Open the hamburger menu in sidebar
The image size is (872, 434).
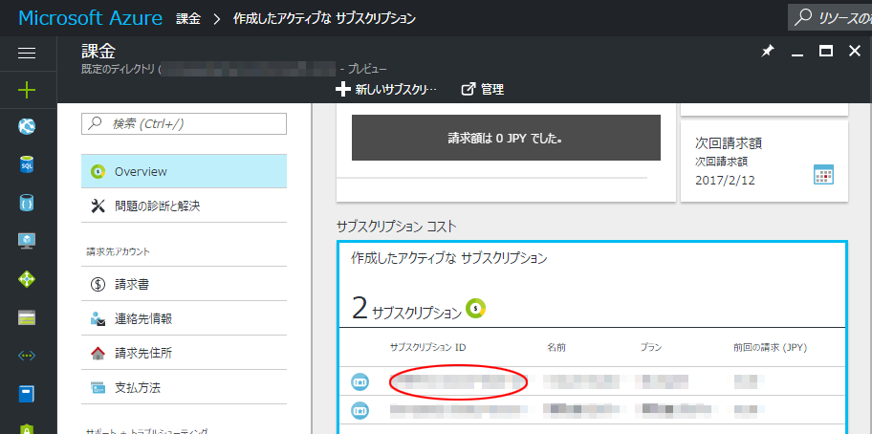(x=27, y=54)
